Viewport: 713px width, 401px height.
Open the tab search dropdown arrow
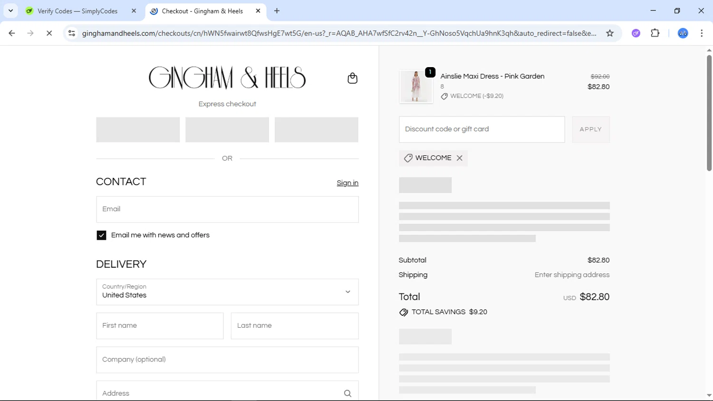[10, 11]
